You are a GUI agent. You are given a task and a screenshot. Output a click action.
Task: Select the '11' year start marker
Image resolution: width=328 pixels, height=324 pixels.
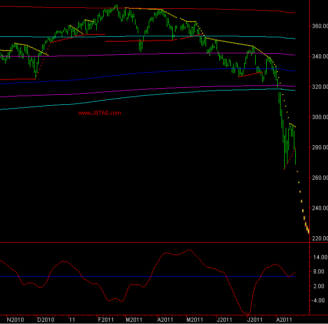tap(71, 319)
